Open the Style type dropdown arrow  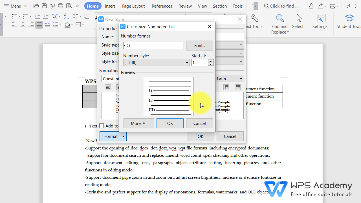pyautogui.click(x=241, y=45)
